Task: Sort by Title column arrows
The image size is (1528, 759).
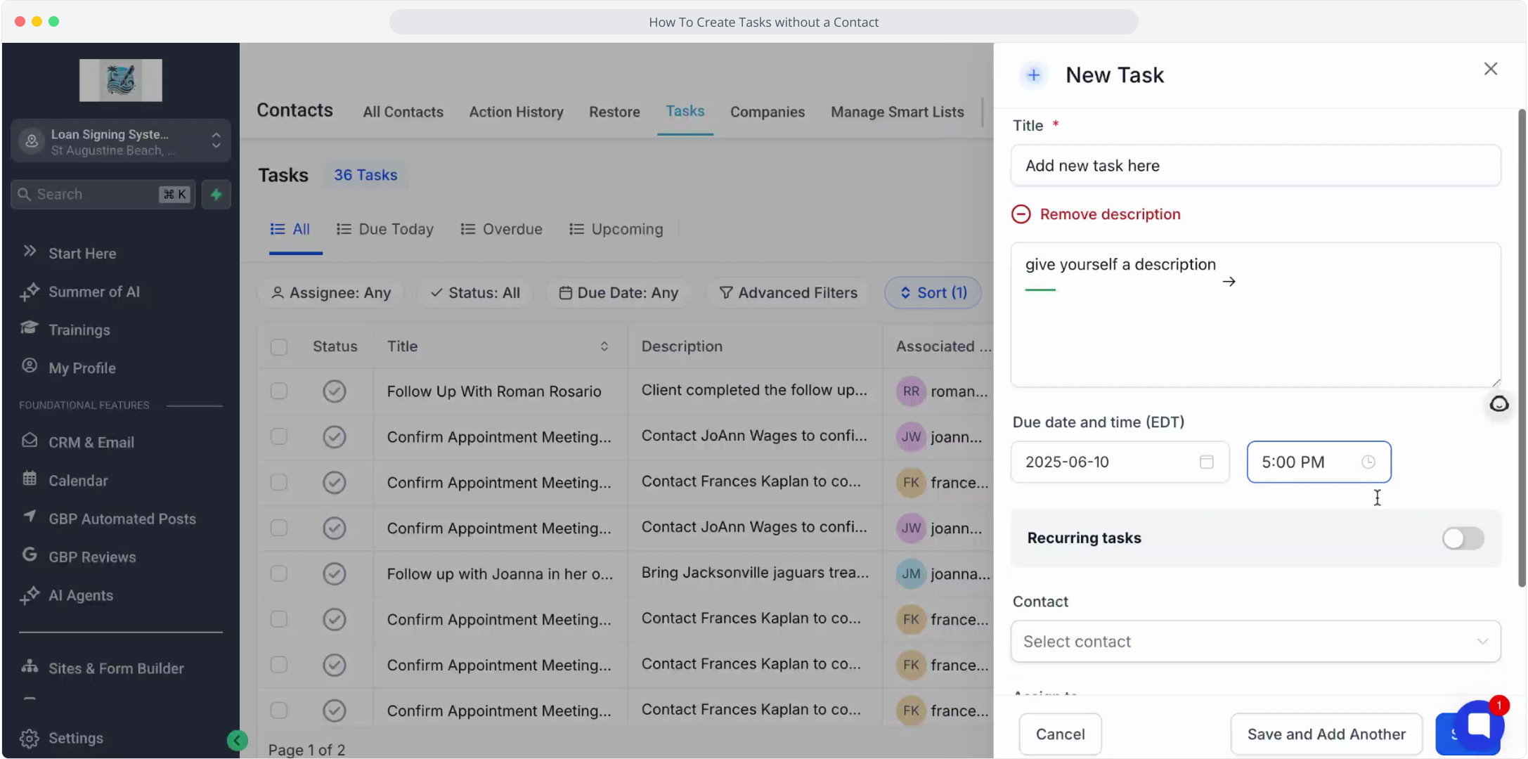Action: click(604, 347)
